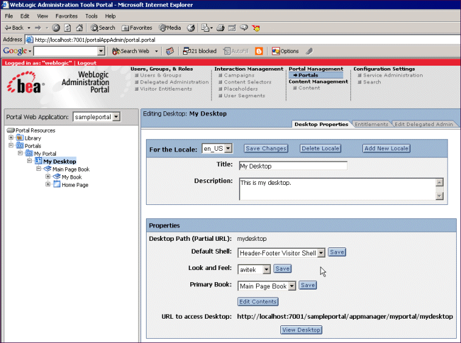Screen dimensions: 461x343
Task: Collapse the Portals tree node
Action: pyautogui.click(x=11, y=145)
